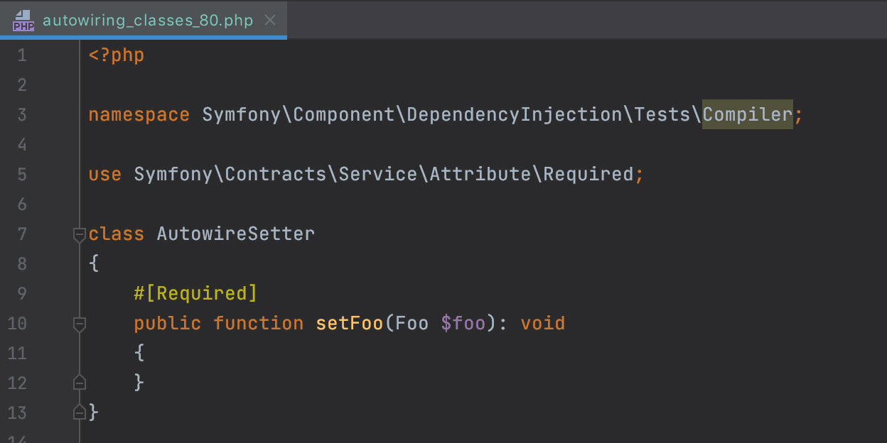
Task: Click the <?php opening tag
Action: [x=117, y=55]
